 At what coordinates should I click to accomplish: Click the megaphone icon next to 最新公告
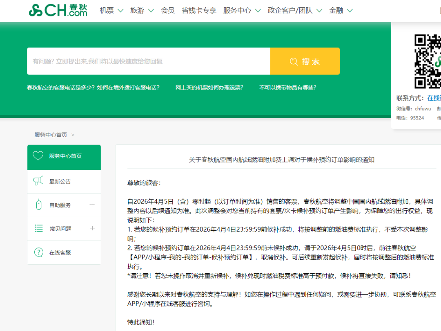38,181
